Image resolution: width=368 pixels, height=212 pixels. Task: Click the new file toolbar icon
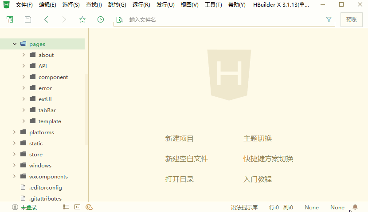pyautogui.click(x=10, y=19)
